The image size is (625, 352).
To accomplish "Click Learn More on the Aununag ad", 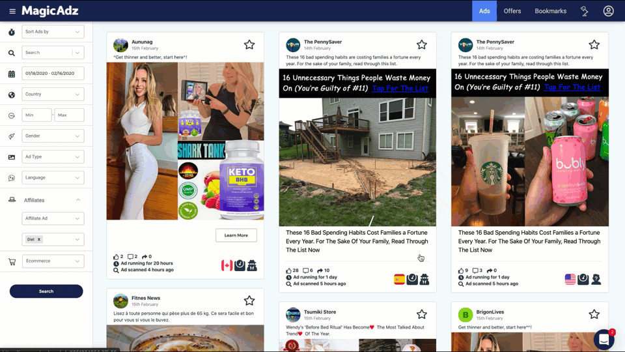I will (236, 235).
